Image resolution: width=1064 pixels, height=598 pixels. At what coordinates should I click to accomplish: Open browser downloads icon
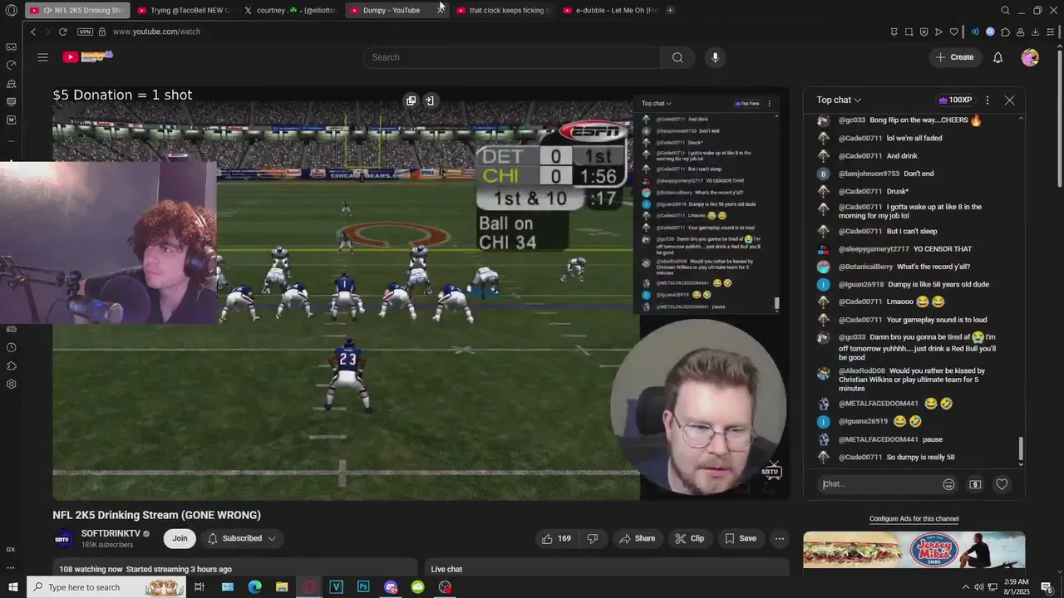(x=1035, y=32)
